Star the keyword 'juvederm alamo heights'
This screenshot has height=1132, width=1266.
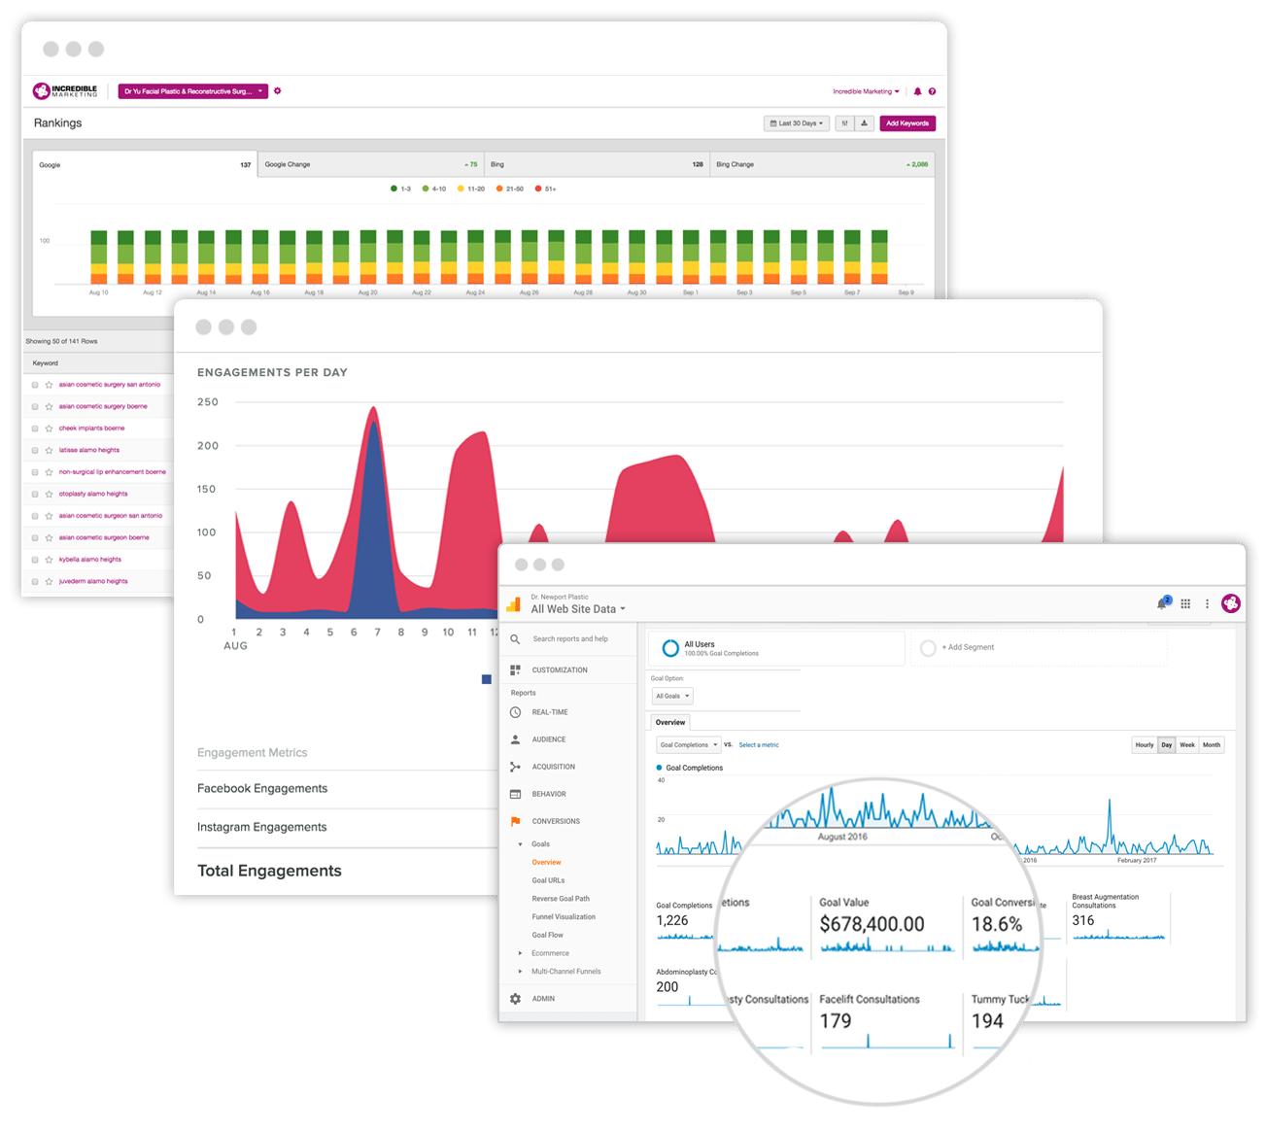(49, 581)
